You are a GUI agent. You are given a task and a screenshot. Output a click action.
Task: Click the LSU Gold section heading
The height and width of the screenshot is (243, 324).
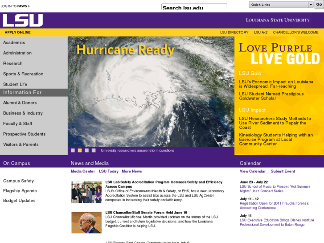pyautogui.click(x=250, y=74)
